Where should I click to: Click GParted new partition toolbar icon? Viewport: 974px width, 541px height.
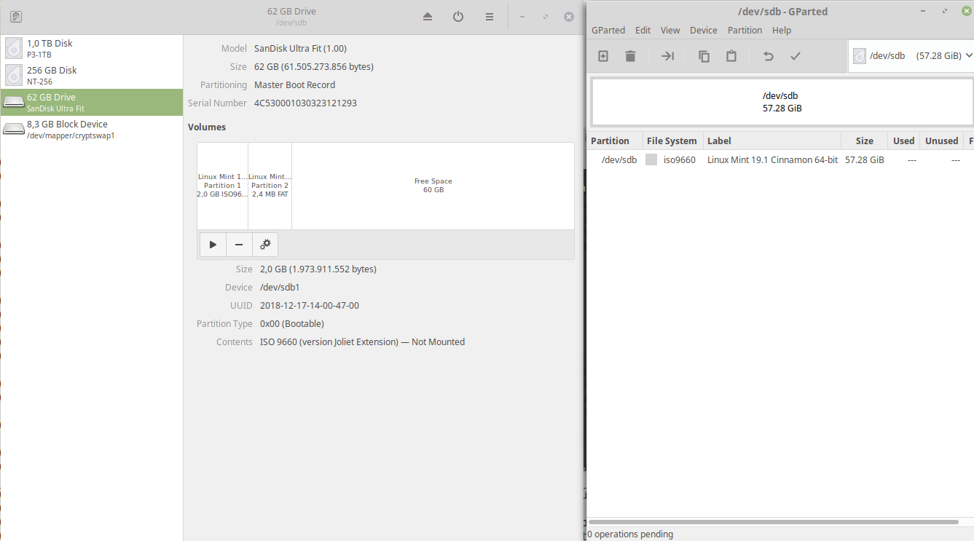click(x=603, y=56)
